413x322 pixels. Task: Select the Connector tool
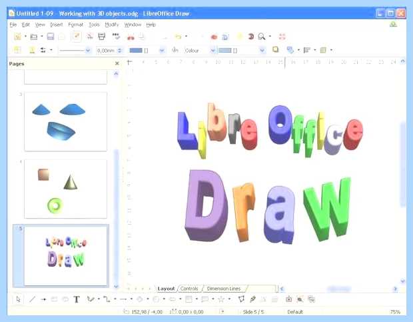[x=107, y=299]
